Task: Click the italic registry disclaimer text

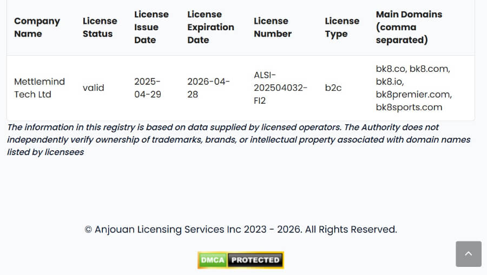Action: (238, 139)
